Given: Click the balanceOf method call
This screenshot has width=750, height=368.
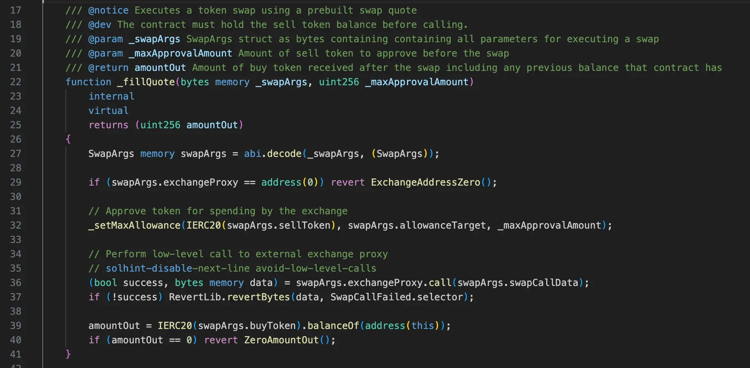Looking at the screenshot, I should point(333,326).
